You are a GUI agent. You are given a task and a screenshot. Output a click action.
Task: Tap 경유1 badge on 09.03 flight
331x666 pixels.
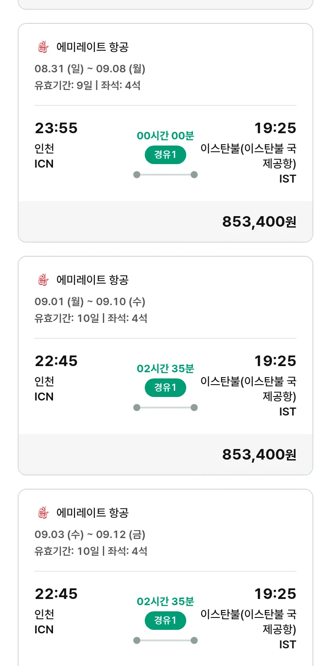[x=165, y=621]
